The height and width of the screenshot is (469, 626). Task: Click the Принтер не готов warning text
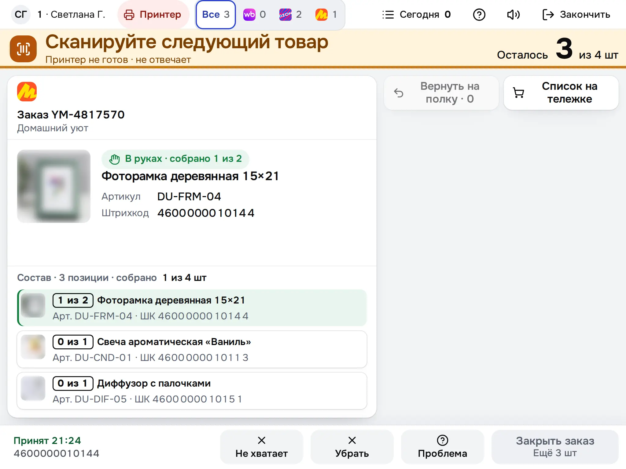click(118, 60)
